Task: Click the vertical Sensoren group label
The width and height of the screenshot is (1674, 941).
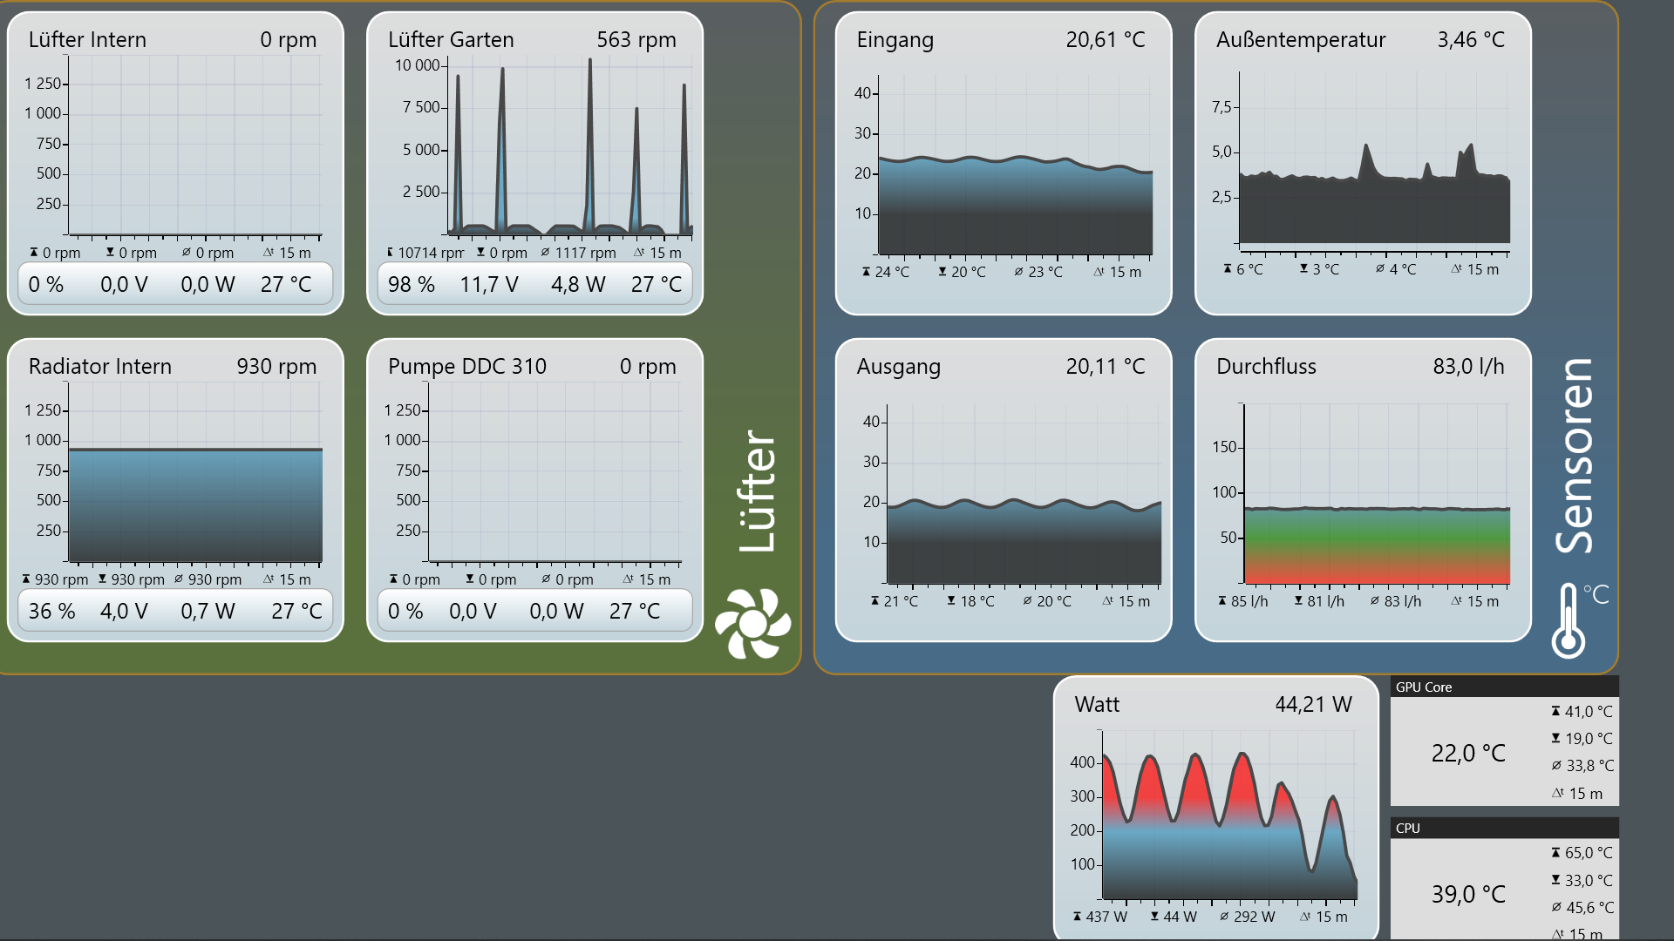Action: 1575,456
